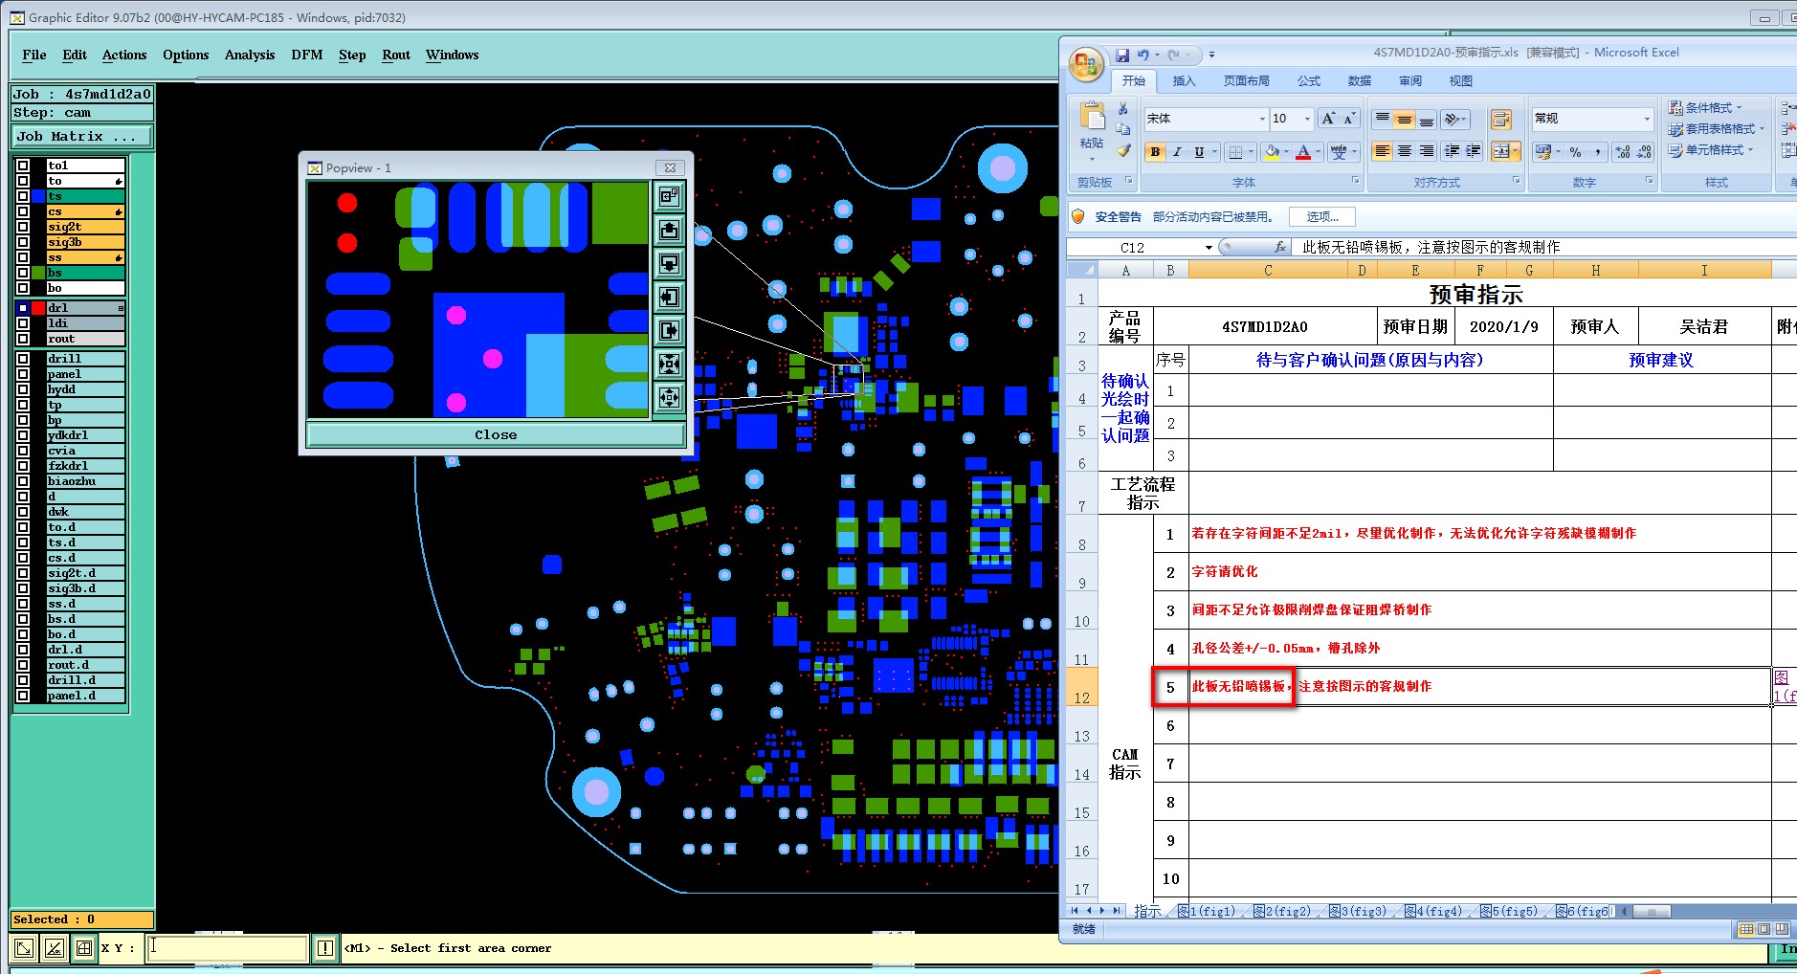Toggle the checkbox for layer ydkdrl

[23, 435]
